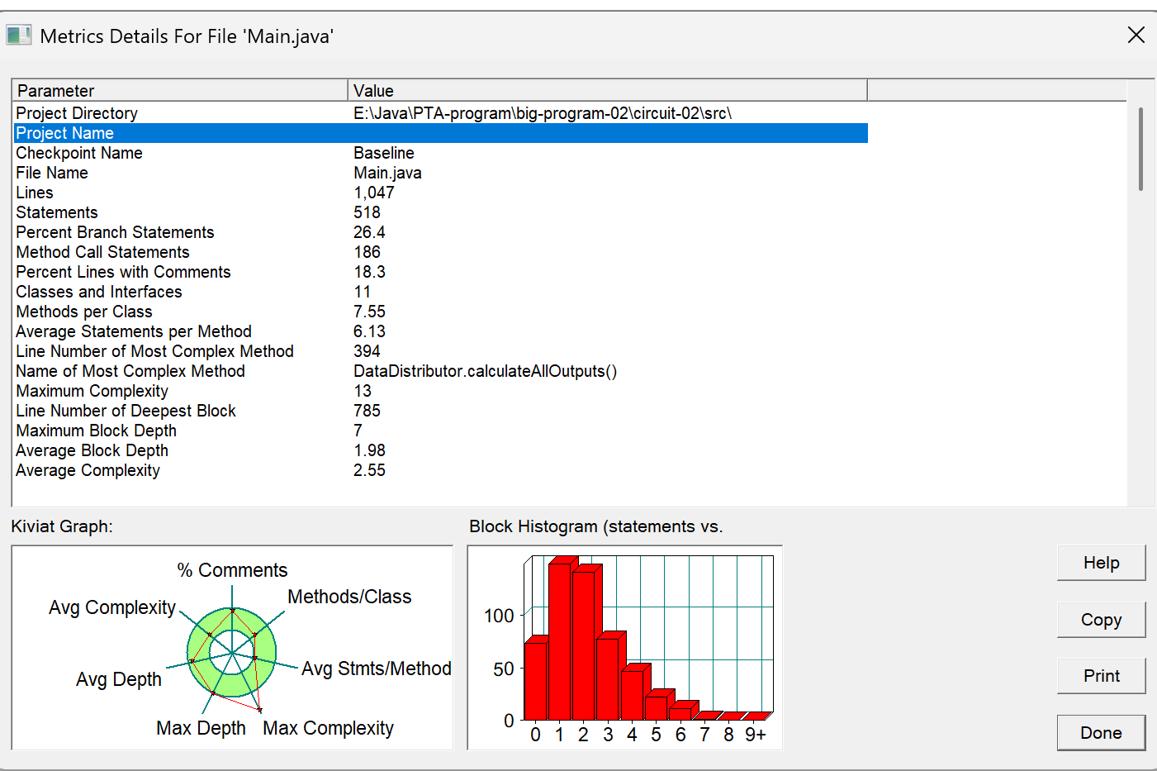
Task: Click the Avg Stmts/Method axis label
Action: (376, 669)
